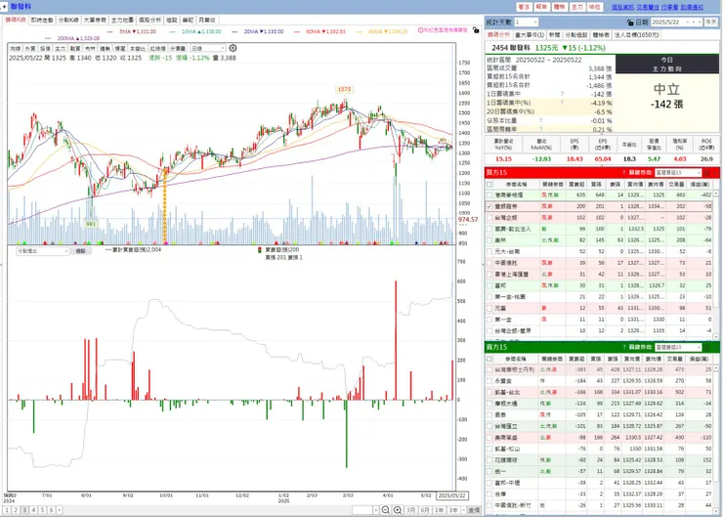Click the 今天 button
This screenshot has width=723, height=517.
tap(711, 22)
